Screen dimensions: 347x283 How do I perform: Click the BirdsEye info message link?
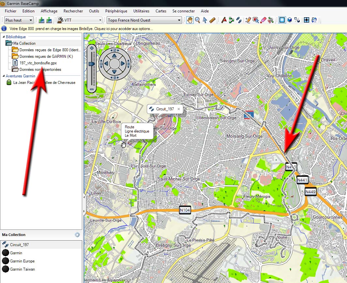(81, 29)
